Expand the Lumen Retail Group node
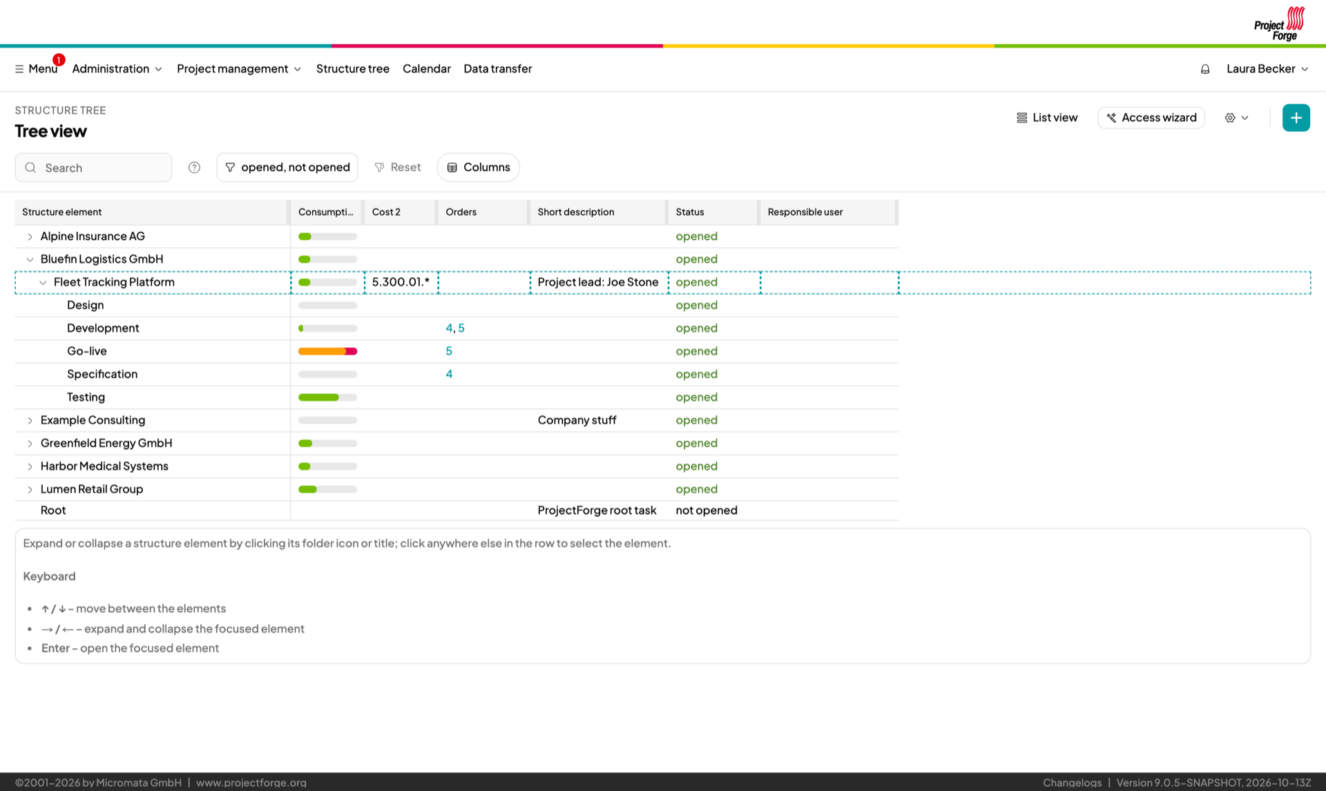1326x791 pixels. [30, 489]
